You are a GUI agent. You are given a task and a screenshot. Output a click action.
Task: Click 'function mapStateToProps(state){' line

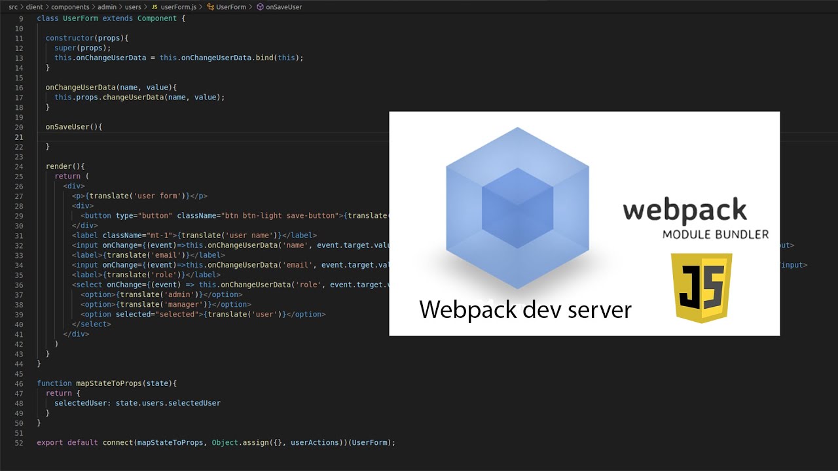coord(107,383)
